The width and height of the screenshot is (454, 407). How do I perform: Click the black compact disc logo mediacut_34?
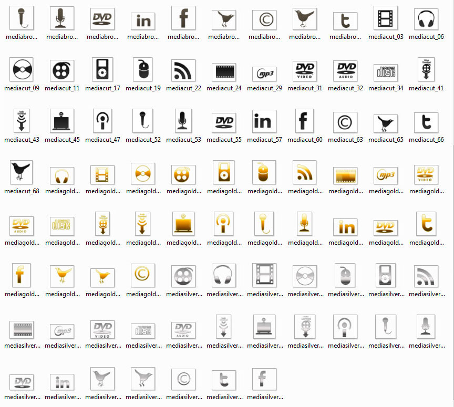pos(386,72)
